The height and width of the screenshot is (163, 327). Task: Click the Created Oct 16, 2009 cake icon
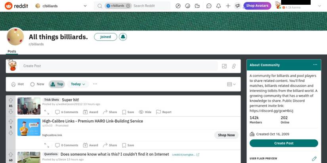(252, 134)
